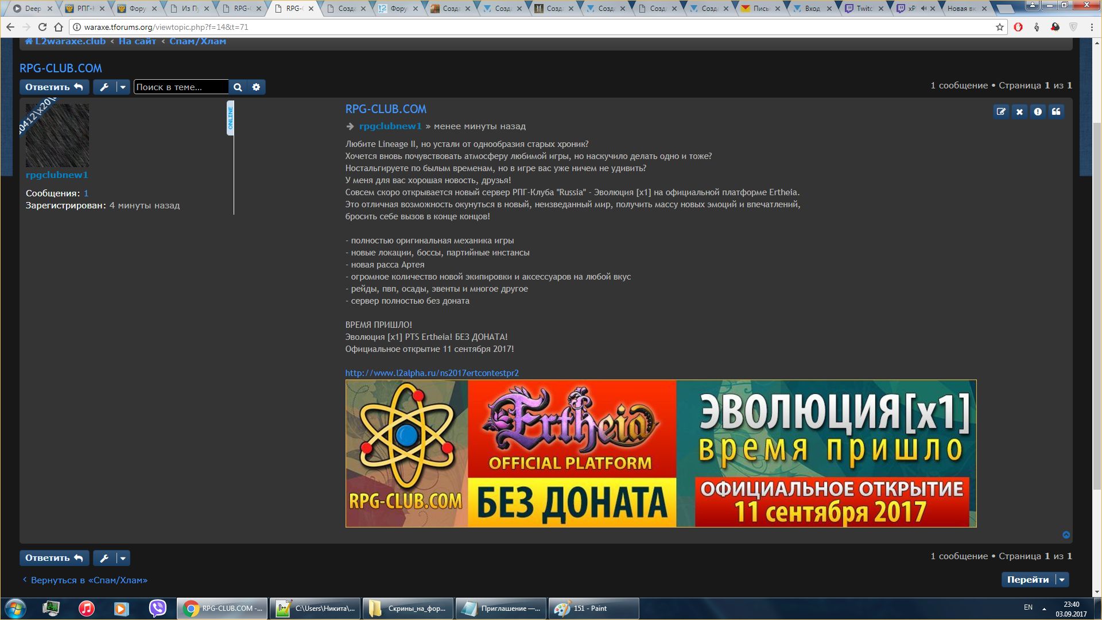
Task: Click the user message count 1 link
Action: click(x=86, y=193)
